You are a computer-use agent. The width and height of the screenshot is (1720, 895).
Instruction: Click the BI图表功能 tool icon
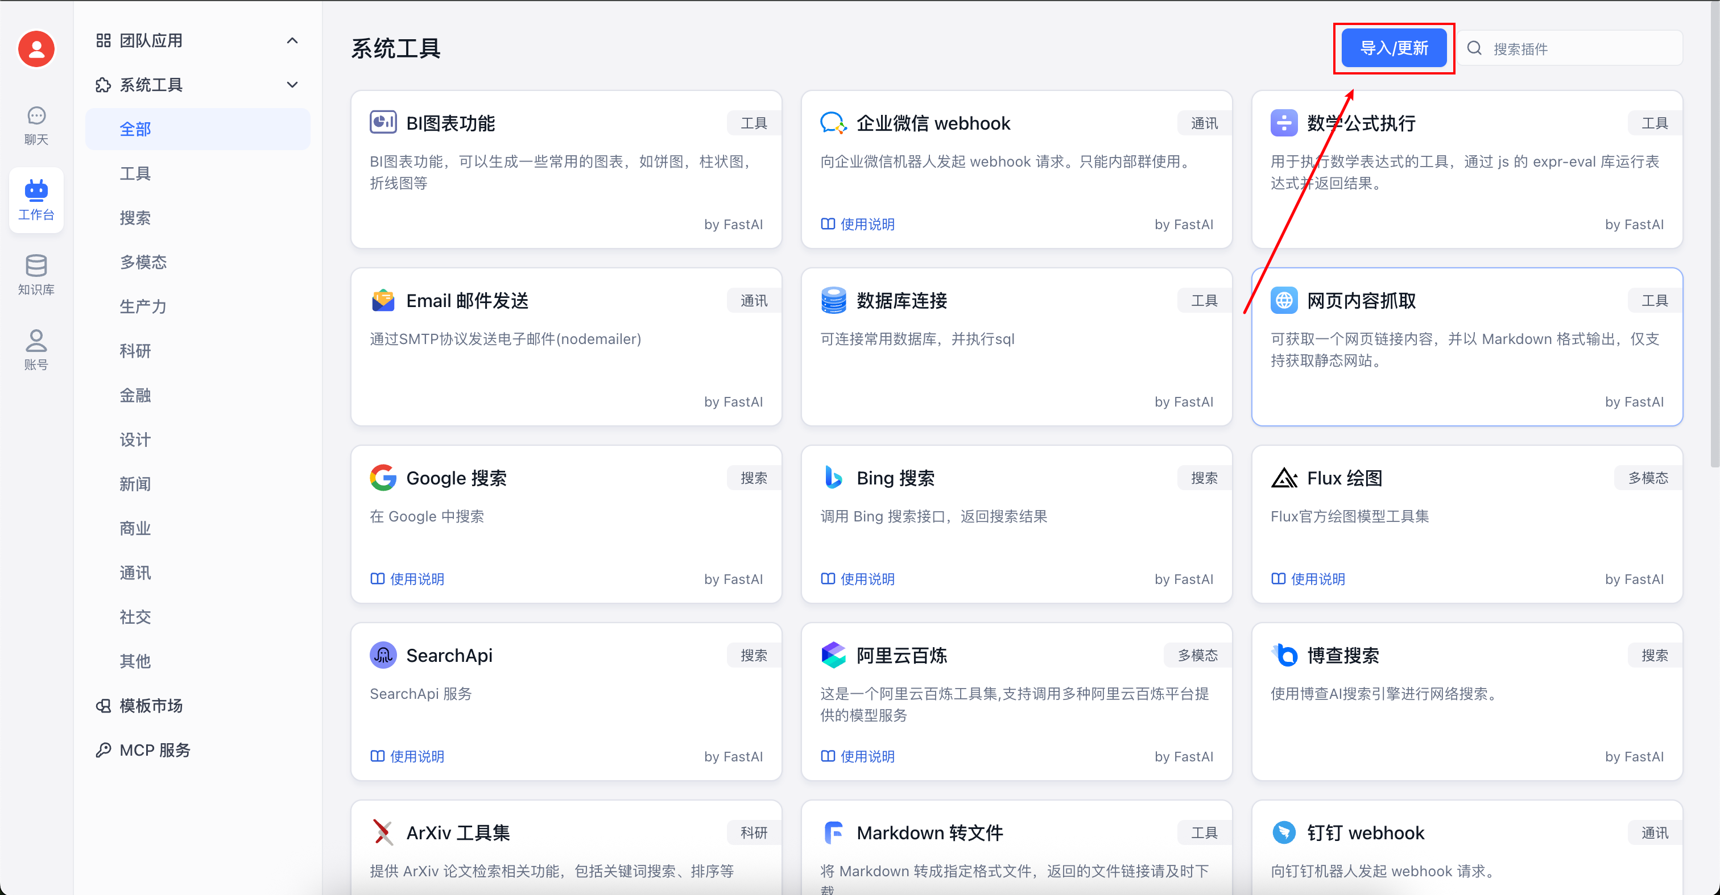pyautogui.click(x=383, y=123)
